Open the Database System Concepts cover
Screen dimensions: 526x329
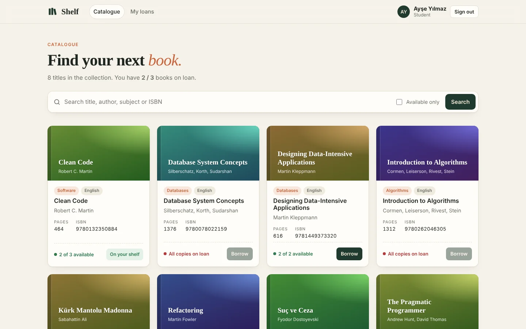208,153
